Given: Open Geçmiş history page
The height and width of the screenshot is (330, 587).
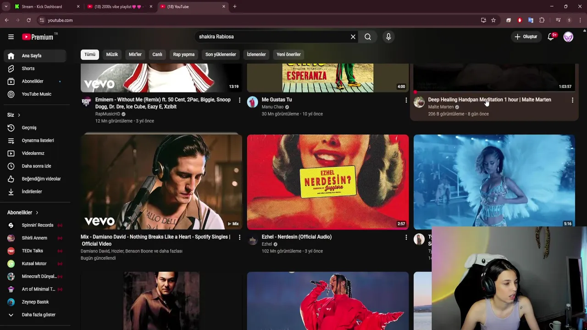Looking at the screenshot, I should pos(35,128).
